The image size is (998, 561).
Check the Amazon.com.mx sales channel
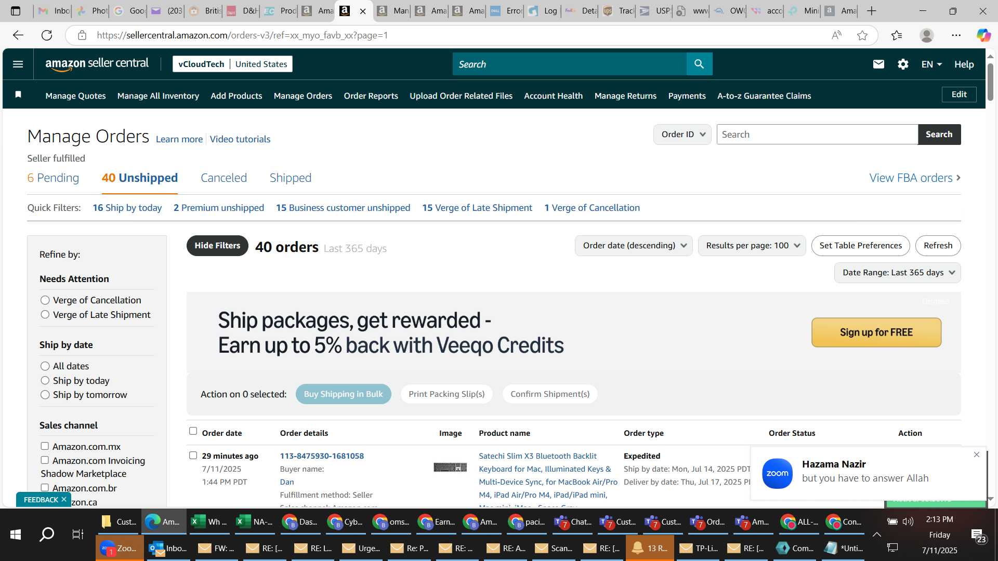coord(45,446)
